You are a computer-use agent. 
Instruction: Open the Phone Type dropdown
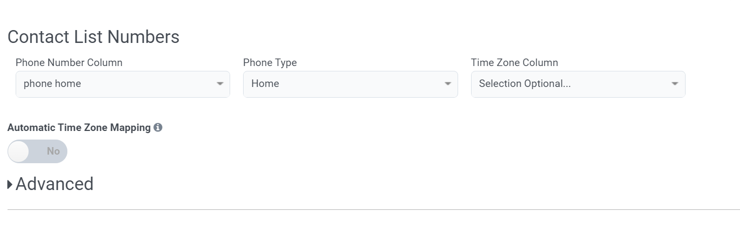click(x=350, y=84)
